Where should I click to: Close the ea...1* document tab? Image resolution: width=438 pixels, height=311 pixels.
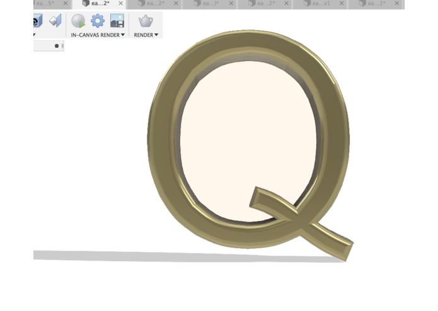tap(397, 3)
